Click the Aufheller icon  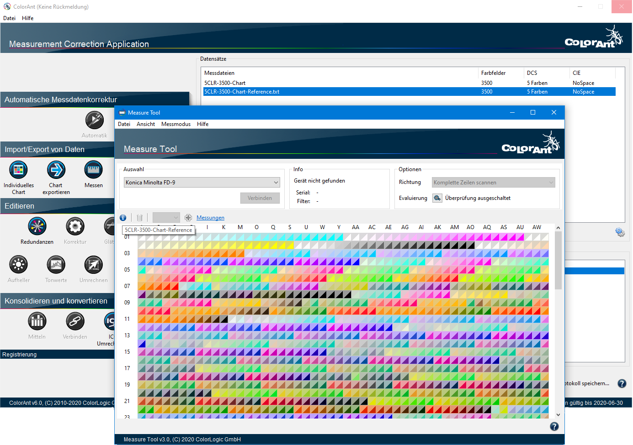(x=18, y=265)
